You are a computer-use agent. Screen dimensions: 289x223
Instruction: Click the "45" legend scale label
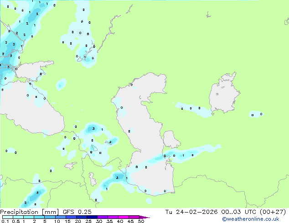(x=130, y=221)
